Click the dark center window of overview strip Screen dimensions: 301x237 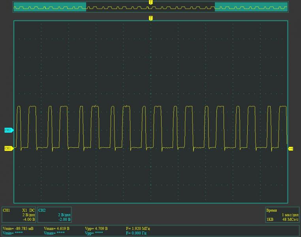[150, 7]
